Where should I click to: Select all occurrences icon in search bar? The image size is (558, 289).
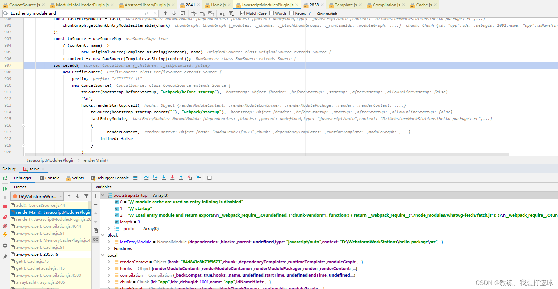[x=211, y=13]
